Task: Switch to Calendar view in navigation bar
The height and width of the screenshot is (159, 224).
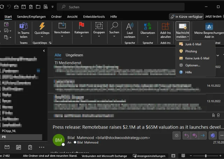Action: click(19, 147)
